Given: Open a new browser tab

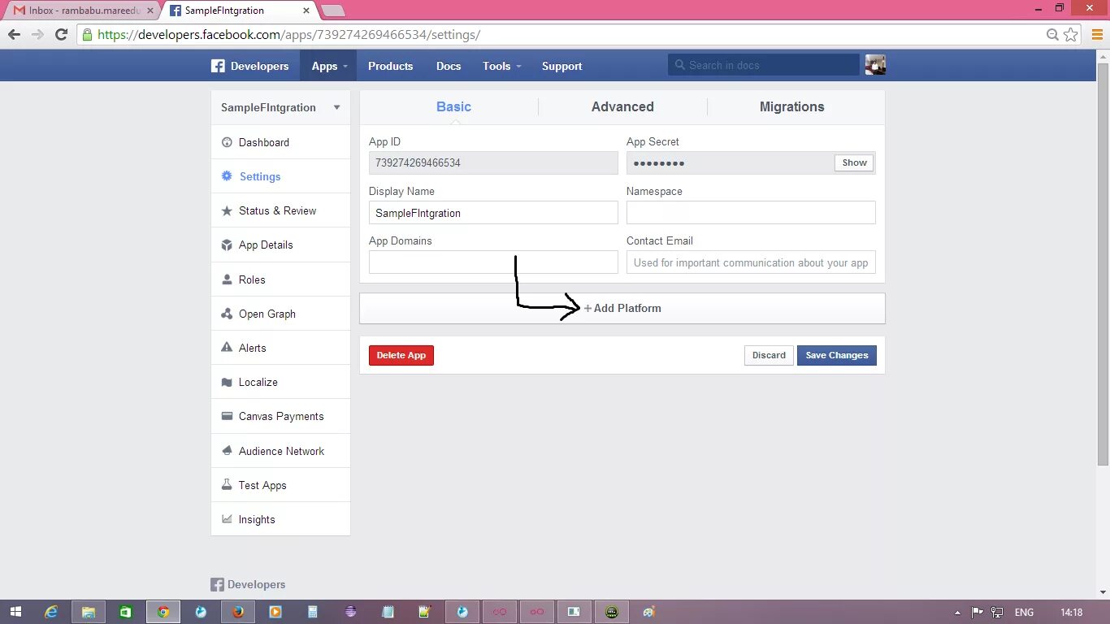Looking at the screenshot, I should [332, 11].
